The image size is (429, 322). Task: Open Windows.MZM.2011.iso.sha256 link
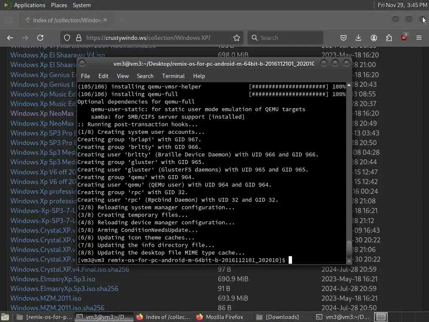(x=57, y=308)
